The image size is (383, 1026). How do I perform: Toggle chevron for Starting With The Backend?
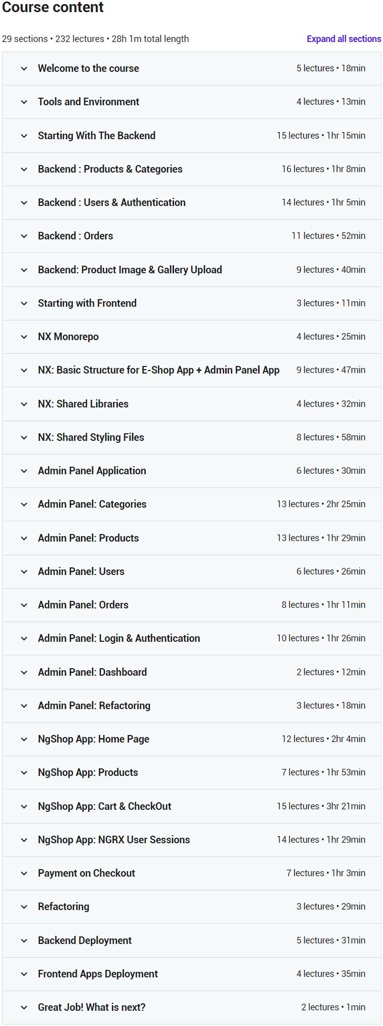[24, 136]
